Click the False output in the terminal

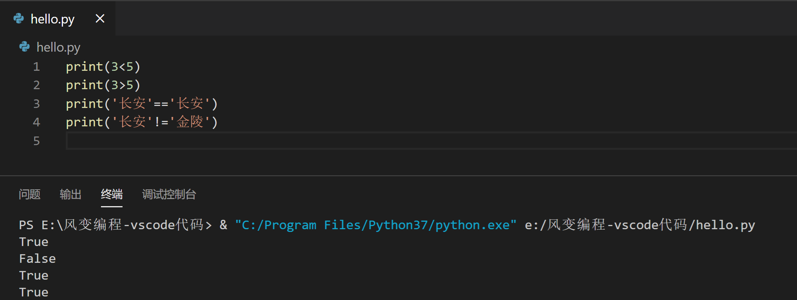click(38, 259)
